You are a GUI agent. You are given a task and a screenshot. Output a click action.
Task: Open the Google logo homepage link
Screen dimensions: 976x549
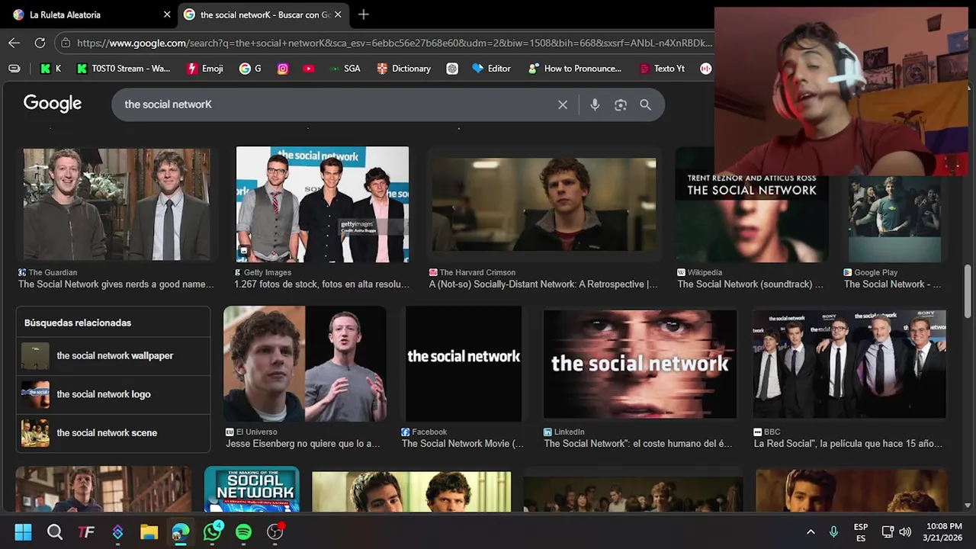(53, 104)
